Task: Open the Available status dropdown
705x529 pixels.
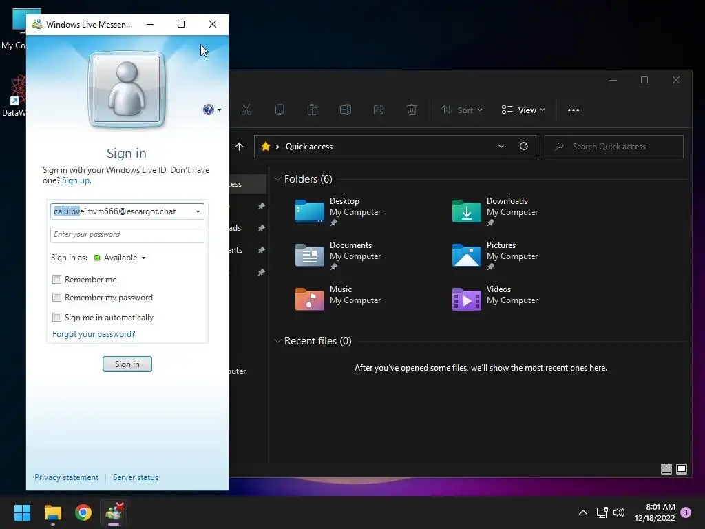Action: (120, 258)
